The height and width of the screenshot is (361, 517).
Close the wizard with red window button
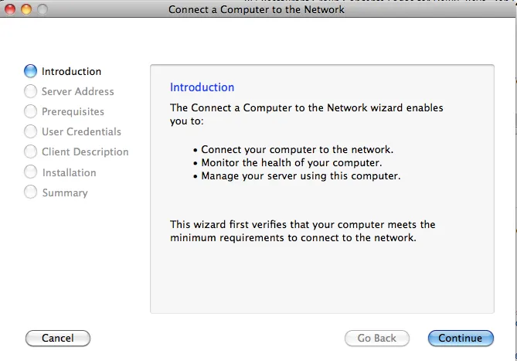point(10,9)
